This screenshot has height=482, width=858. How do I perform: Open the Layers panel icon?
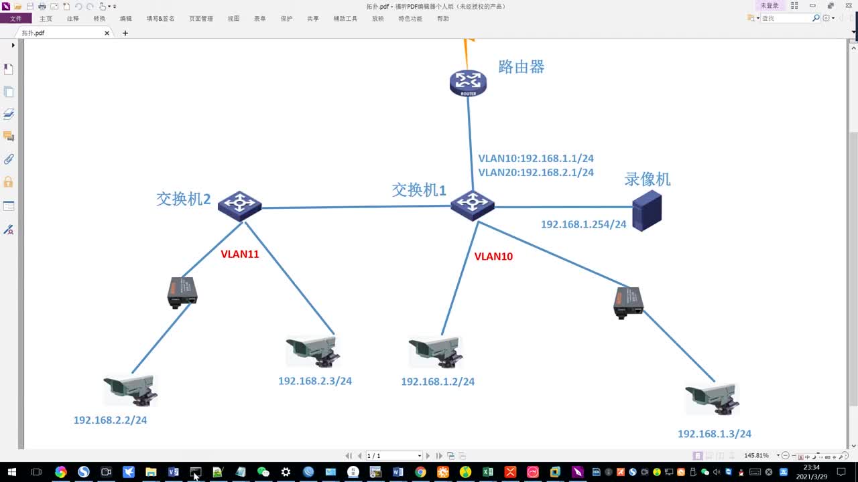[9, 114]
